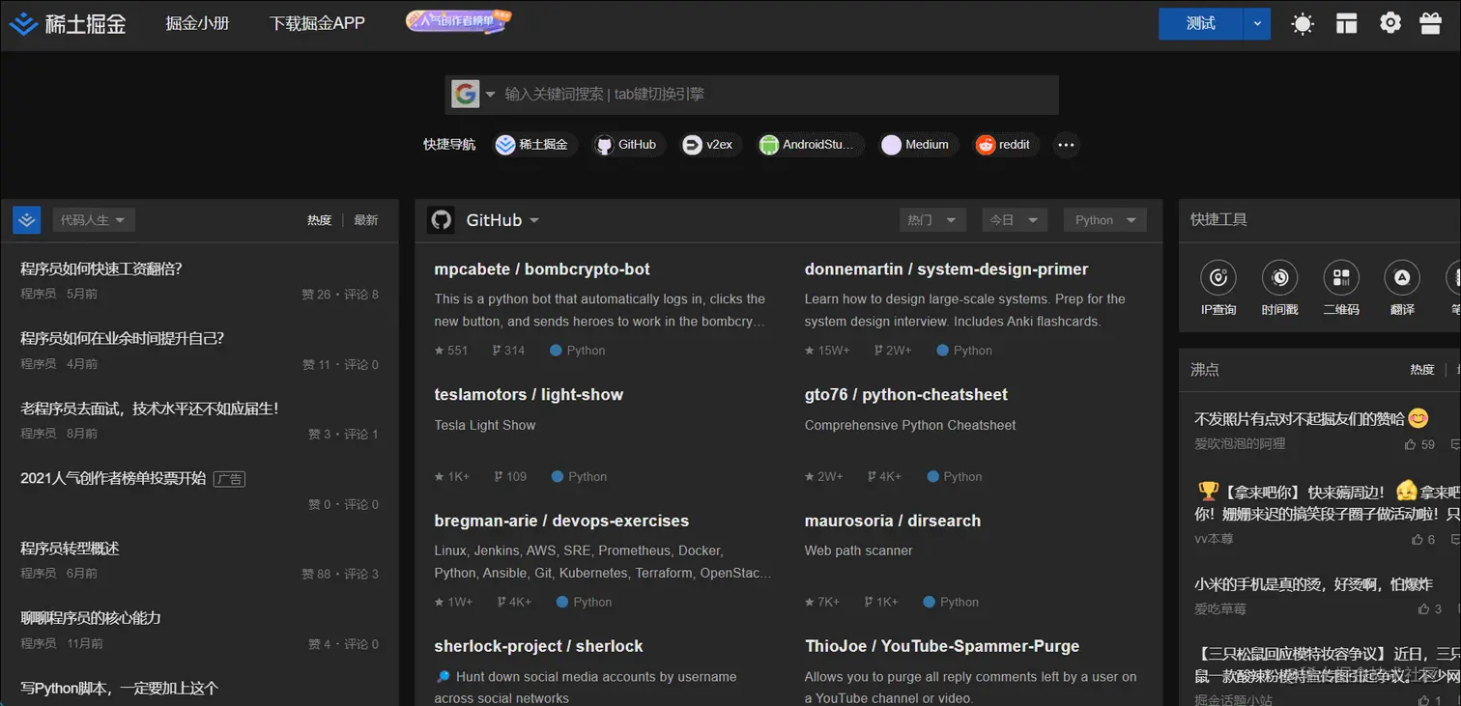The height and width of the screenshot is (706, 1461).
Task: Sort left panel by 最新
Action: [366, 220]
